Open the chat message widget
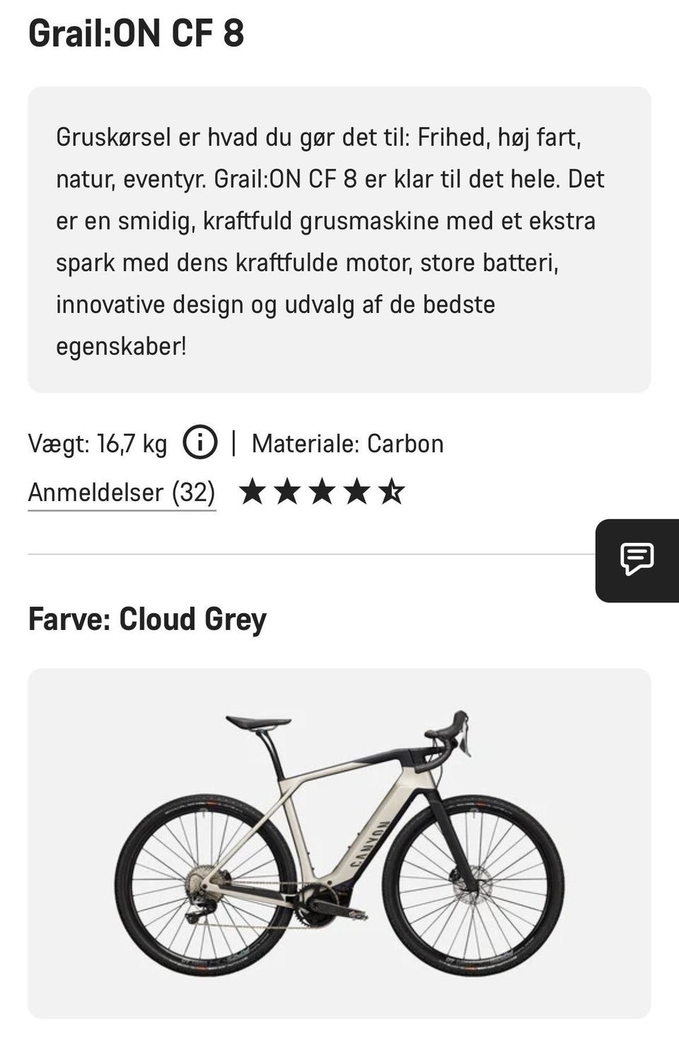679x1037 pixels. pyautogui.click(x=637, y=560)
